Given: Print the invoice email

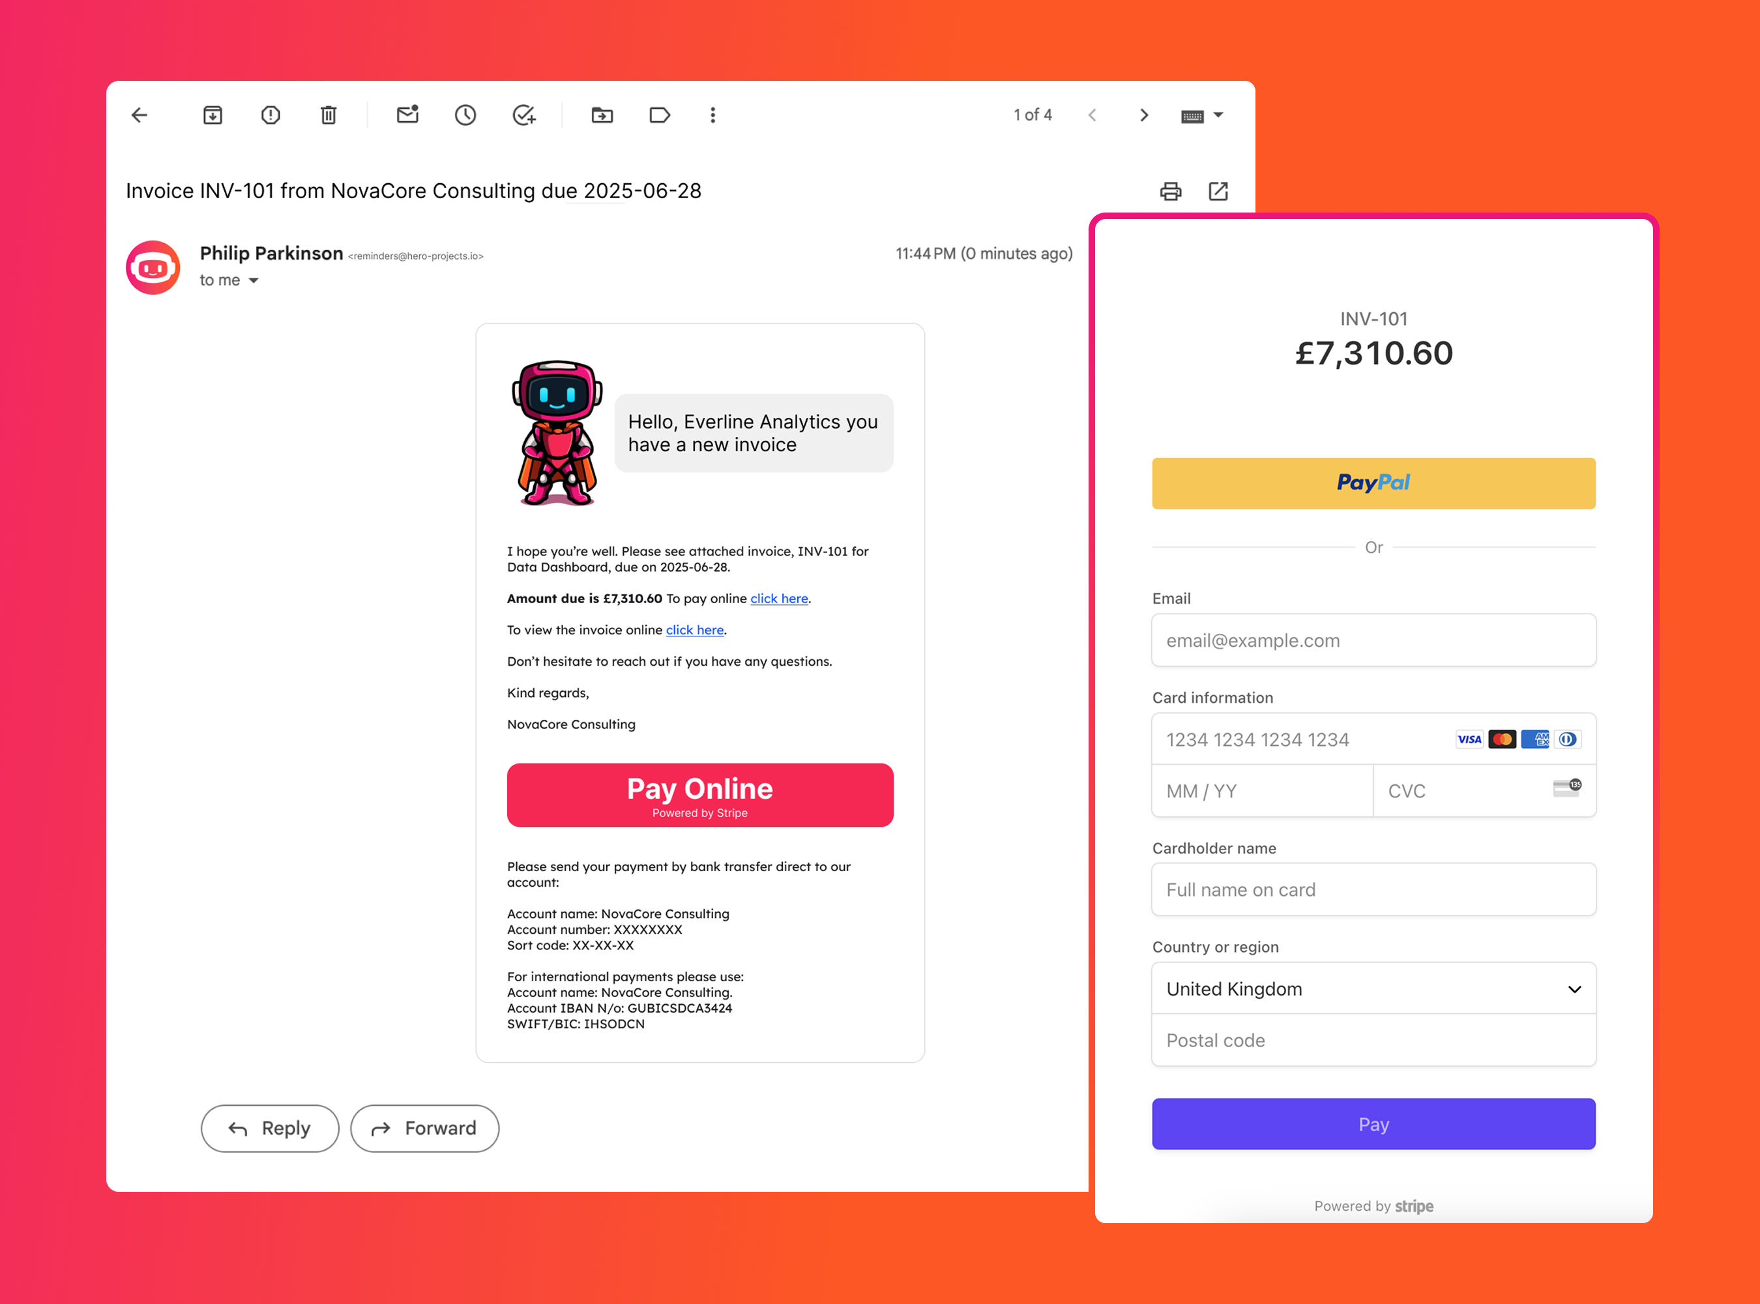Looking at the screenshot, I should pos(1171,191).
